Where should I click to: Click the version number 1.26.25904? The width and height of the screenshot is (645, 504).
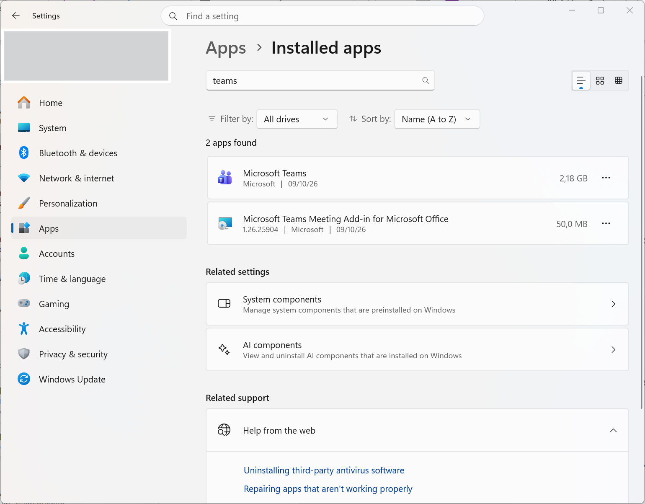pyautogui.click(x=261, y=230)
